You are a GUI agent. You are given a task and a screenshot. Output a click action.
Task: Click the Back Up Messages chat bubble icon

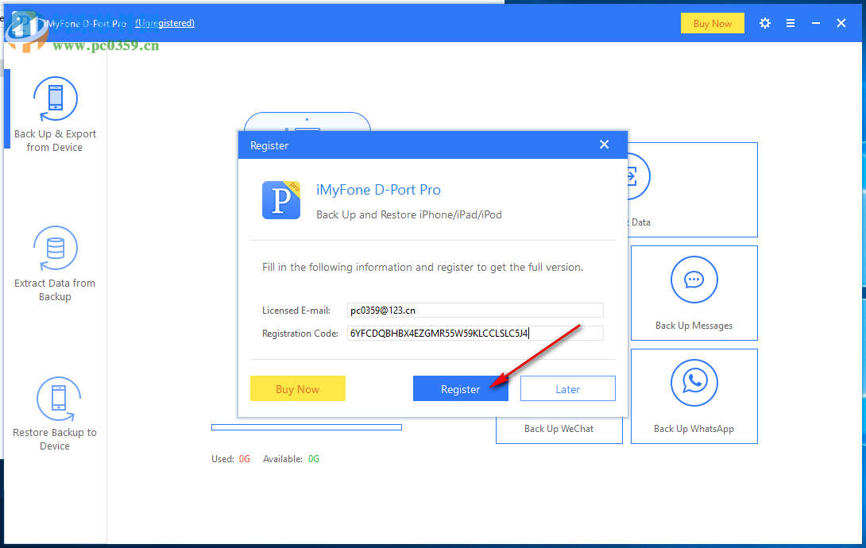[x=694, y=280]
